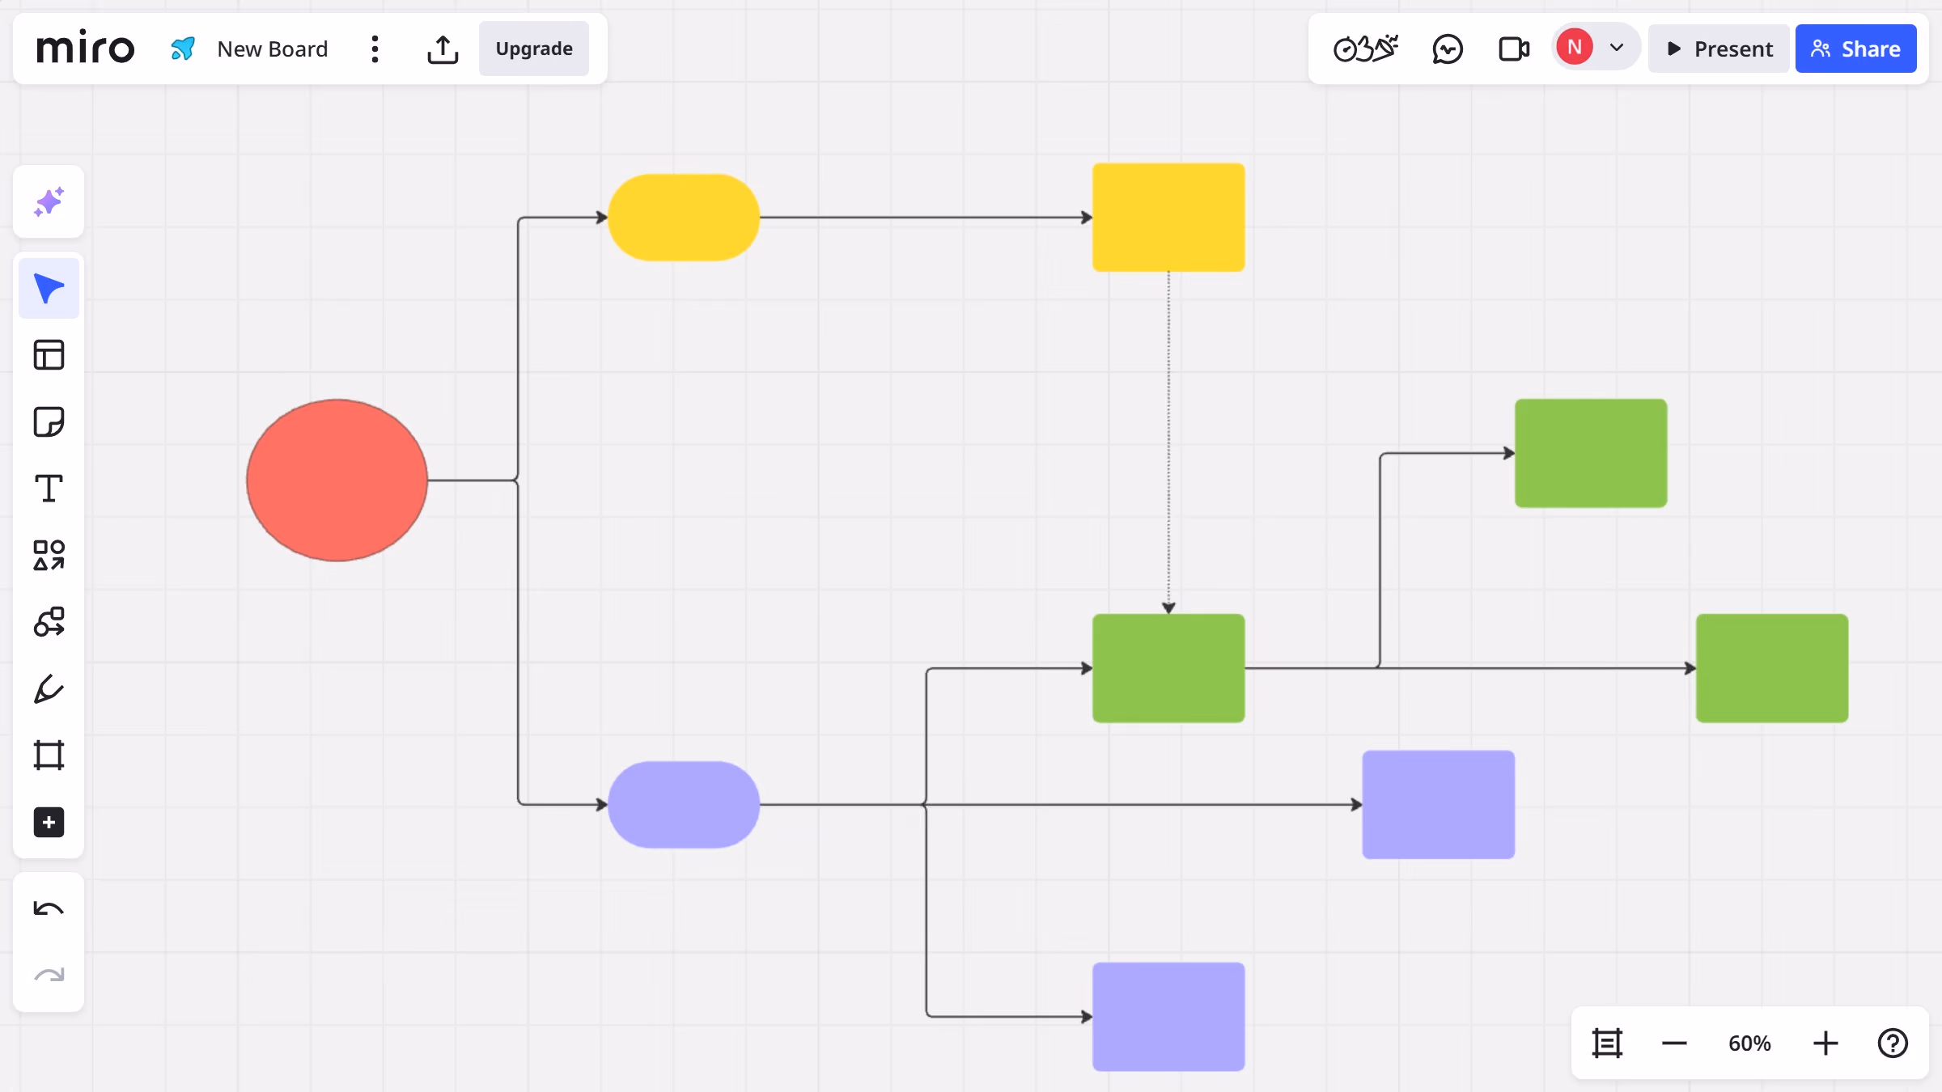
Task: Click the export board upload icon
Action: pos(443,49)
